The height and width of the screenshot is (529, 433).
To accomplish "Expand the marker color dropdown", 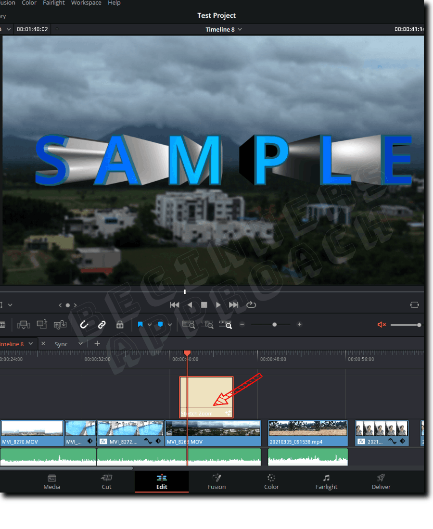I will point(169,324).
